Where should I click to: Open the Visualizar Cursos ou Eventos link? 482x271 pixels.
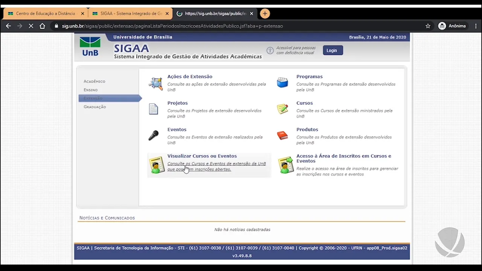[x=202, y=156]
